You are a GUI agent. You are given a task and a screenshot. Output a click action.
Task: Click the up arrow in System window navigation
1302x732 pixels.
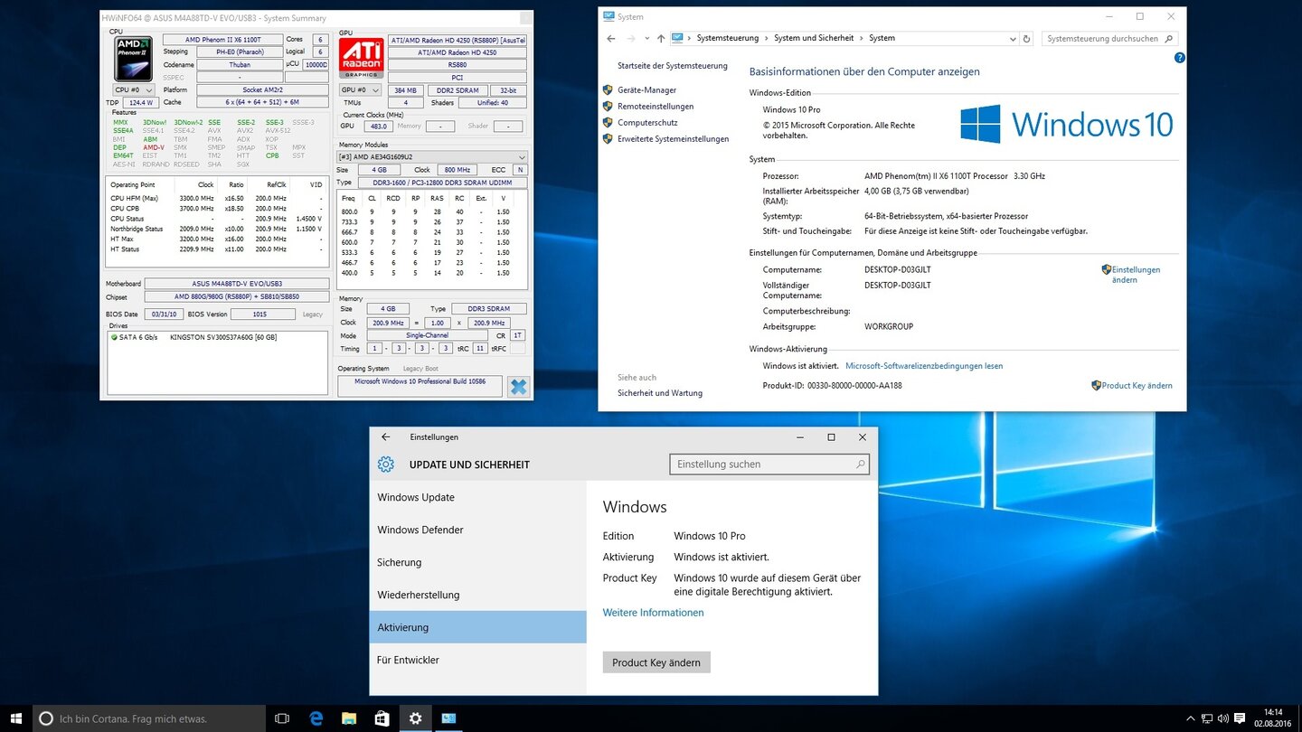(661, 38)
